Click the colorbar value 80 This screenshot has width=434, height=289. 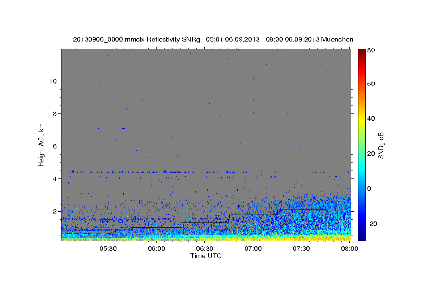tap(372, 51)
